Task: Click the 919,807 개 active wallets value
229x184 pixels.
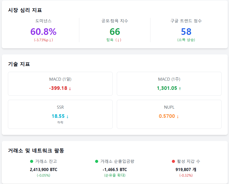Action: [186, 169]
